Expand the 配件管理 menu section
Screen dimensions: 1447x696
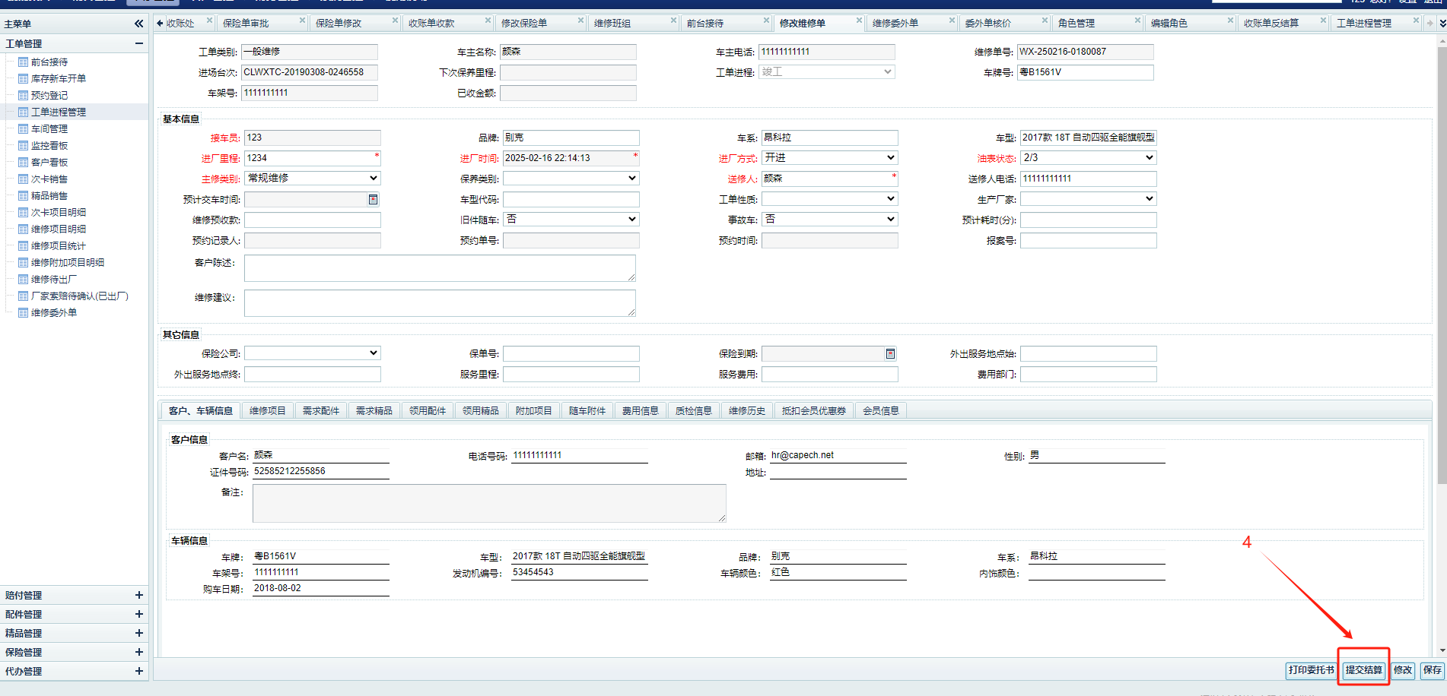click(138, 614)
